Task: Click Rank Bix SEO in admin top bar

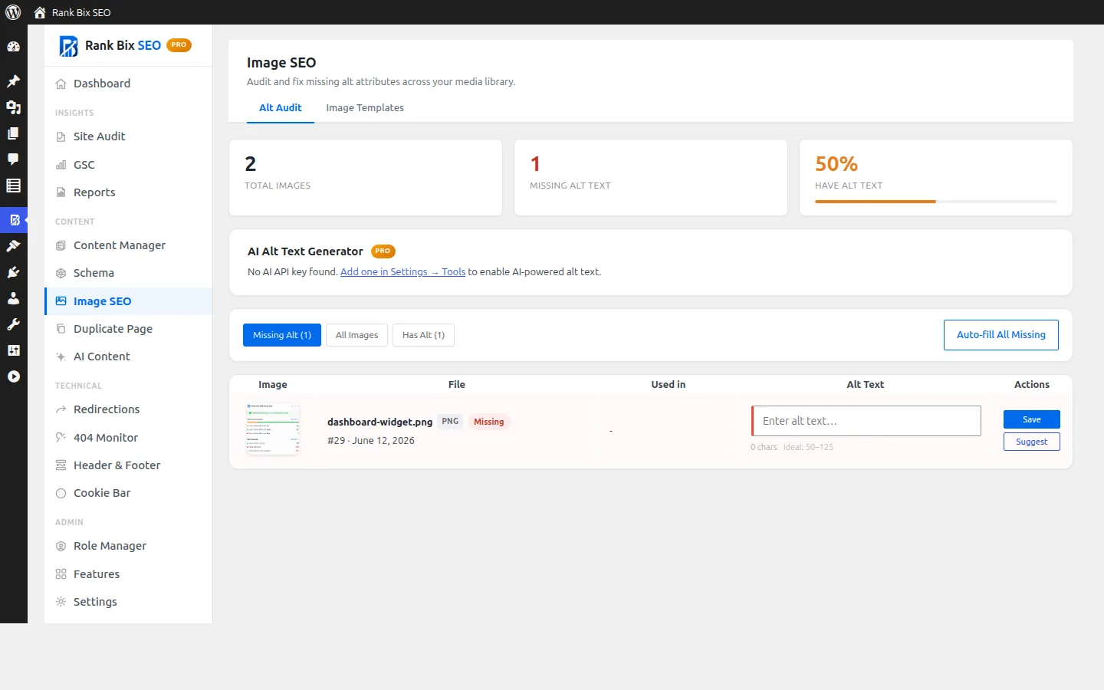Action: [81, 12]
